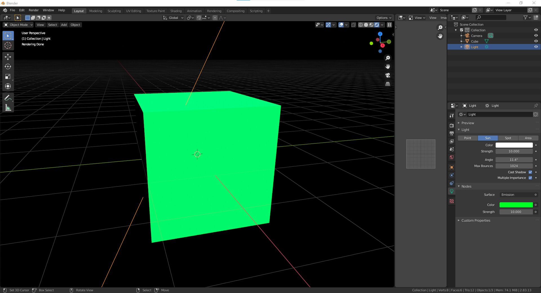Open the Object Mode dropdown
Screen dimensions: 541x293
coord(18,25)
